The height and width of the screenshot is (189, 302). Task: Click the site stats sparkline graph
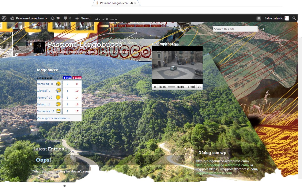point(106,18)
